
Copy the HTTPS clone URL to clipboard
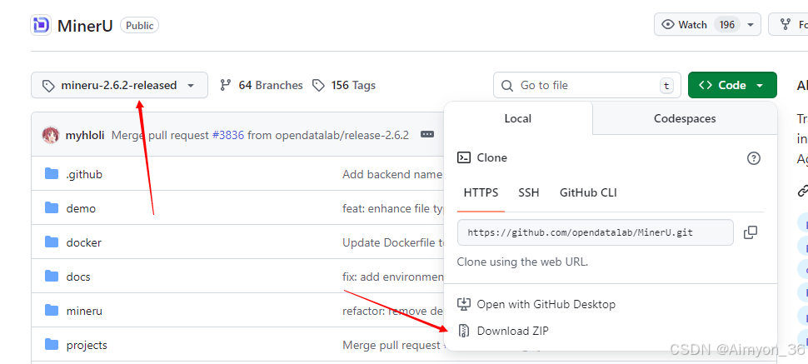[751, 232]
